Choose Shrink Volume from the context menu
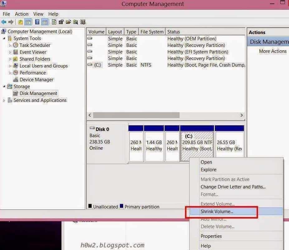 218,211
